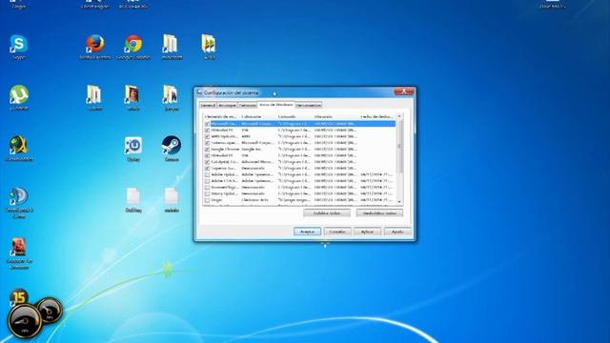The width and height of the screenshot is (610, 343).
Task: Sort list by Fabricante column header
Action: [258, 116]
